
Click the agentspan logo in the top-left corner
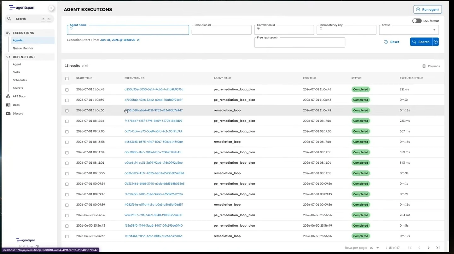(x=22, y=8)
